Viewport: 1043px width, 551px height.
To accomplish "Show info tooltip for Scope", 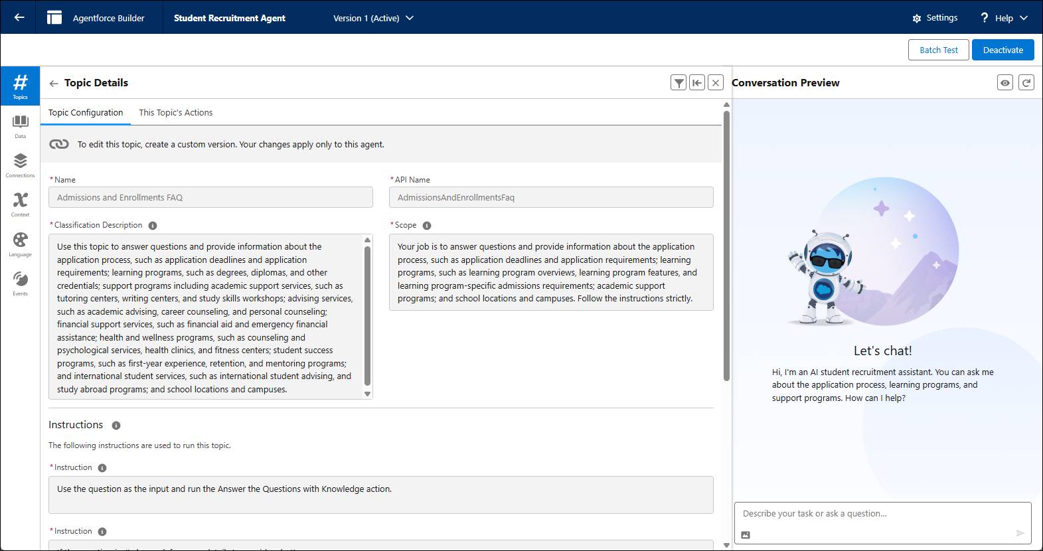I will coord(427,226).
